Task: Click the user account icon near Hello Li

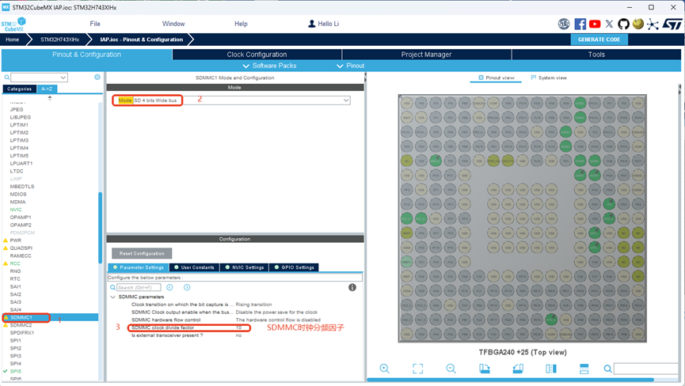Action: coord(311,24)
